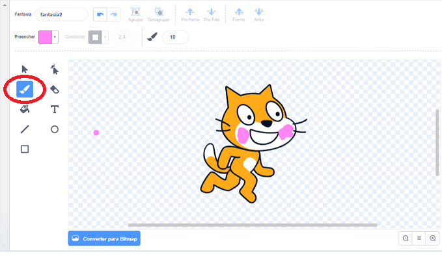Zoom in on the canvas
This screenshot has width=442, height=256.
pyautogui.click(x=432, y=238)
